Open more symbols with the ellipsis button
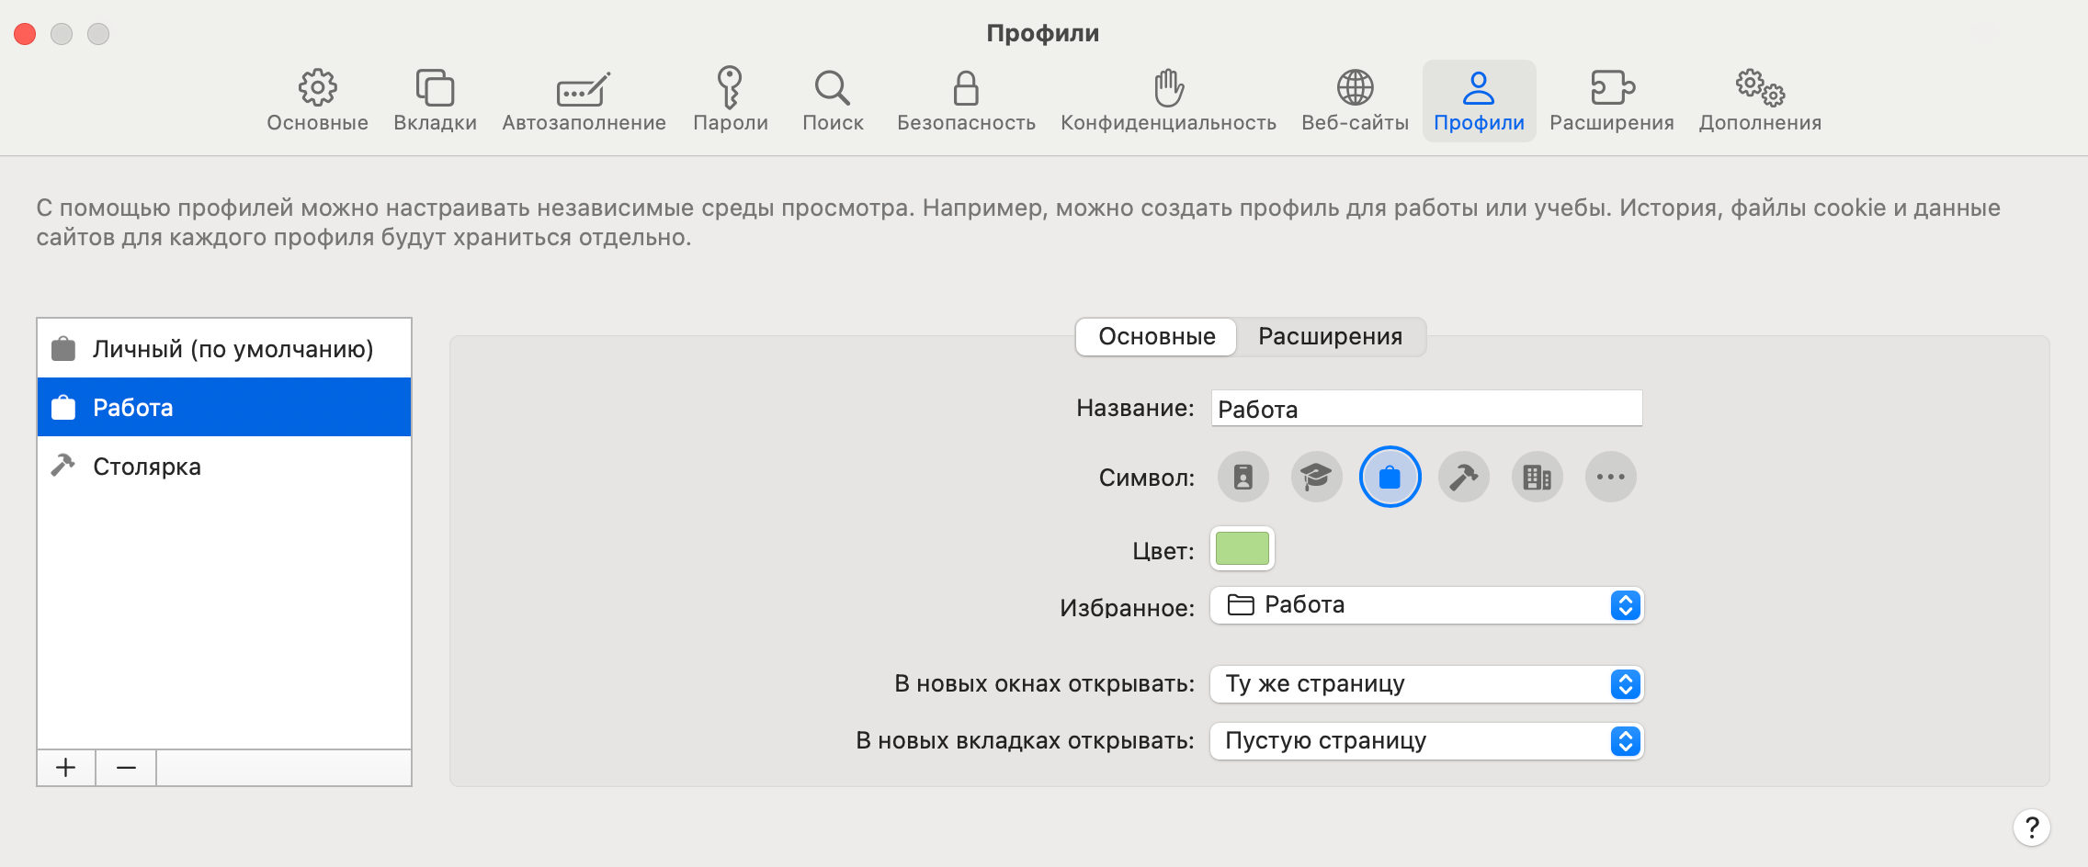 click(x=1611, y=477)
